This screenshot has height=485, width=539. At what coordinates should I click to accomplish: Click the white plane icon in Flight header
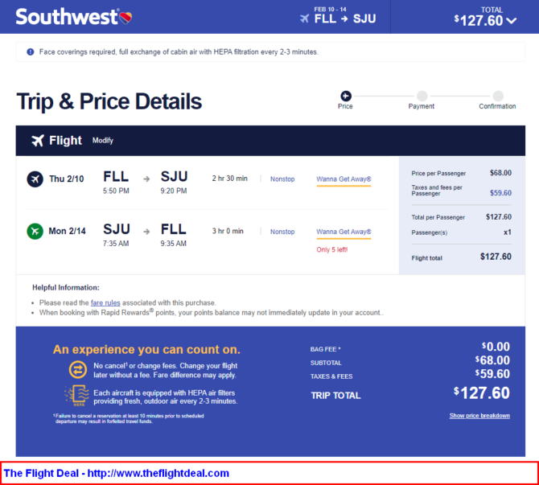coord(38,141)
